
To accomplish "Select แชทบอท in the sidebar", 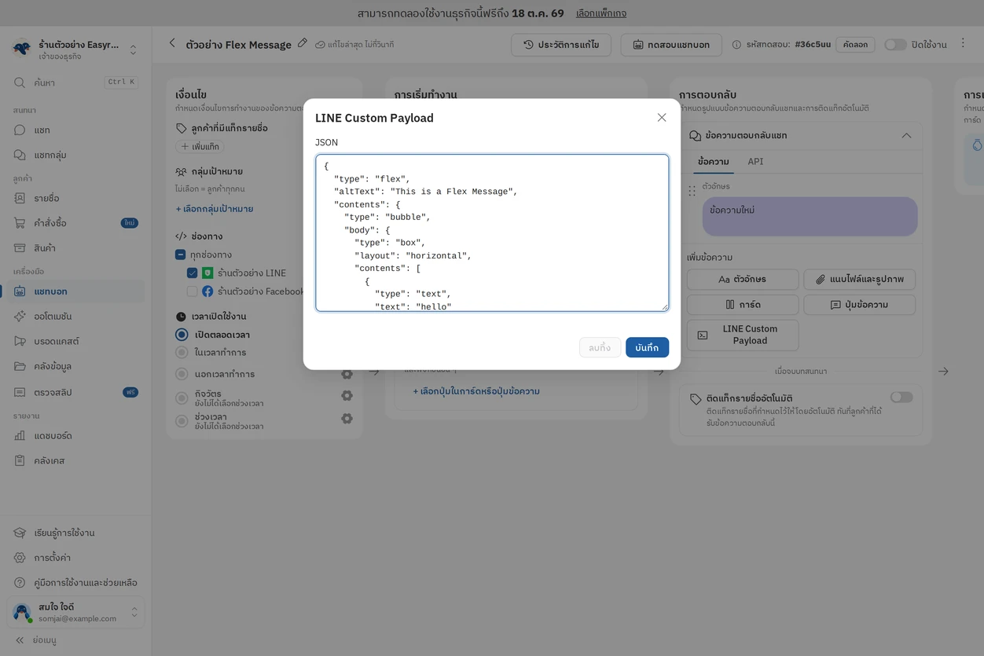I will pos(75,291).
